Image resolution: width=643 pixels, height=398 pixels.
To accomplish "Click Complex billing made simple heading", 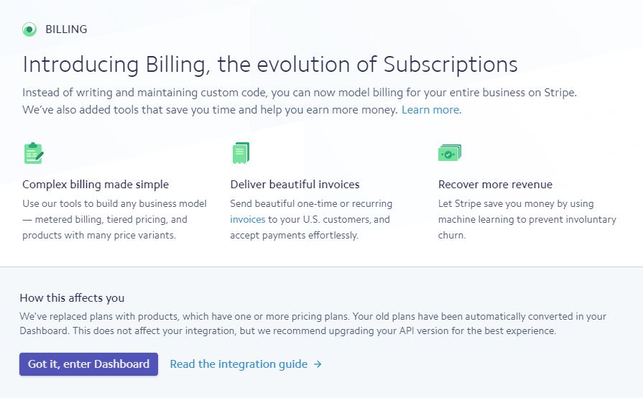I will click(x=96, y=185).
